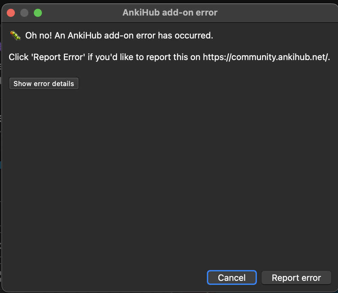
Task: Click the 'AnkiHub add-on error' window title
Action: pyautogui.click(x=170, y=13)
